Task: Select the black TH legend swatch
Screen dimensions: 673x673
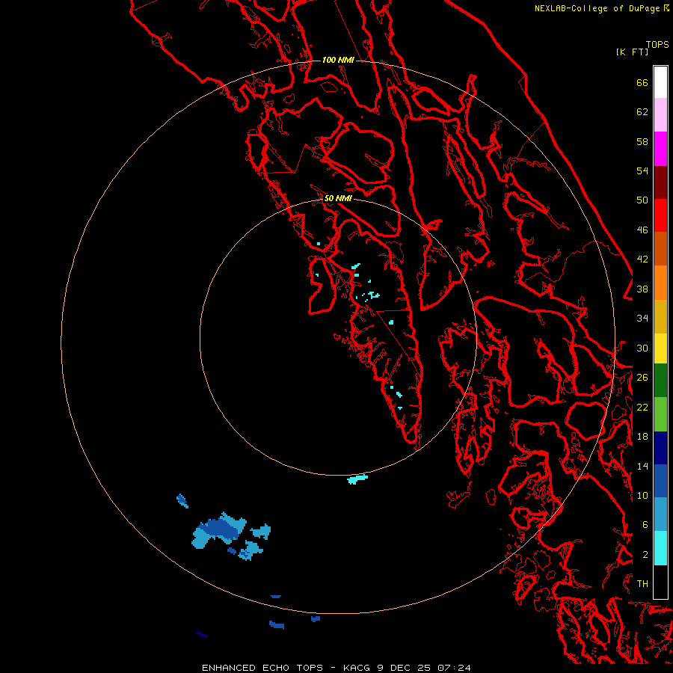Action: coord(660,582)
